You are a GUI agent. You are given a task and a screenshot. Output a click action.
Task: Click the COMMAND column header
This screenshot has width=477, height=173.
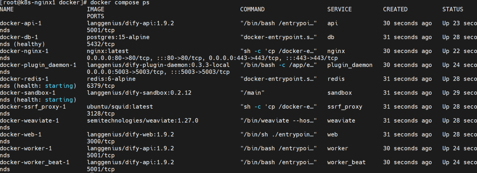(252, 9)
